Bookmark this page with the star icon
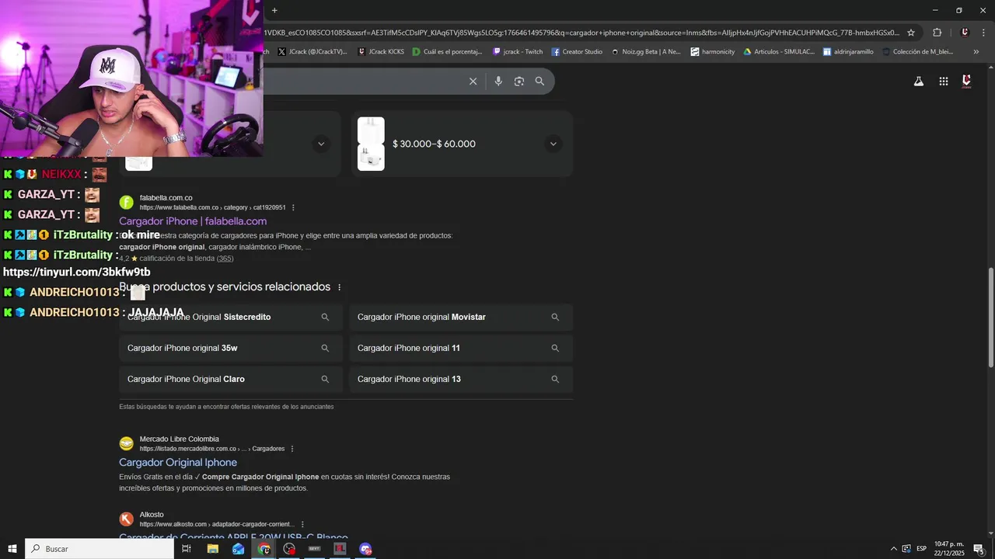The width and height of the screenshot is (995, 559). tap(911, 33)
